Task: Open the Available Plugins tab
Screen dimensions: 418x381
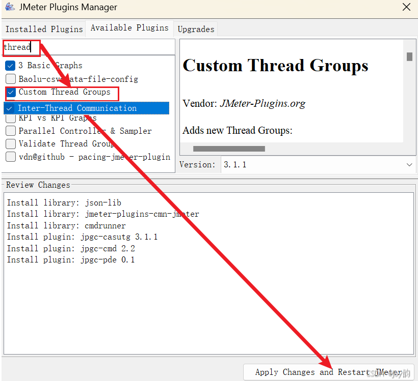Action: tap(129, 27)
